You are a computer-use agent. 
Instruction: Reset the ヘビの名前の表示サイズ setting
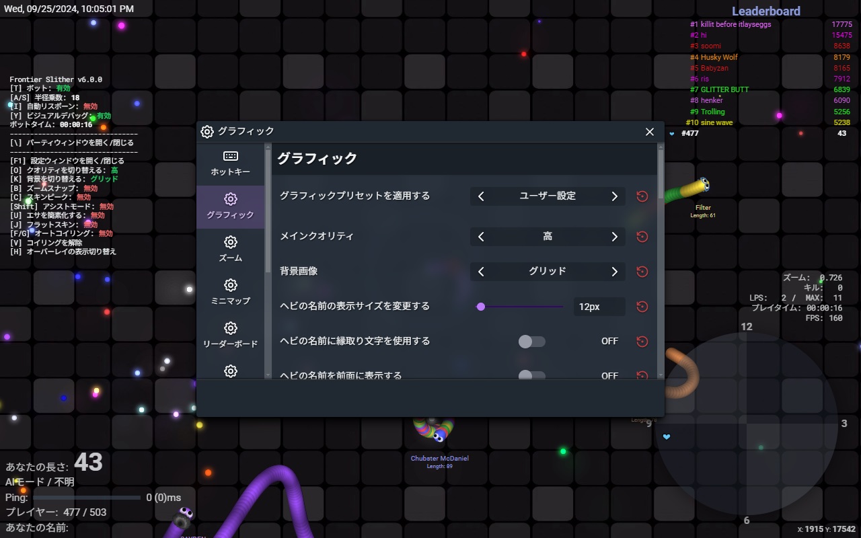click(642, 307)
